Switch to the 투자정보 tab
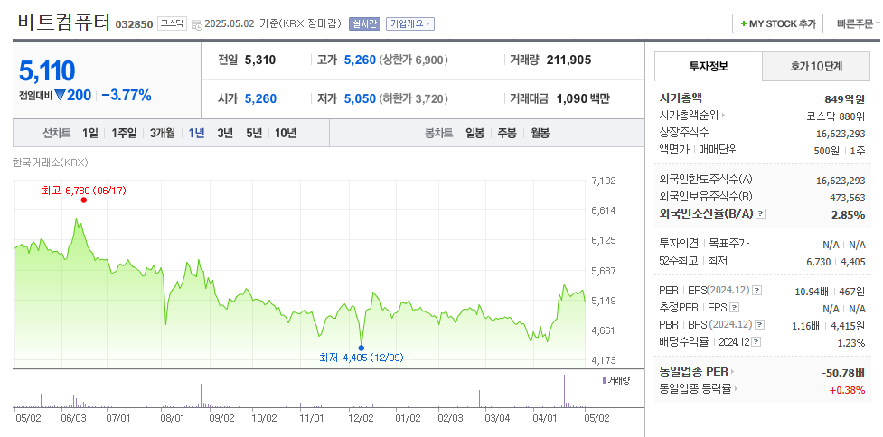Viewport: 883px width, 437px height. 709,67
